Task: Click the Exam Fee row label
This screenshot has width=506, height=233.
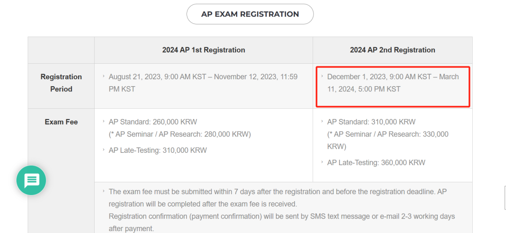Action: tap(61, 122)
